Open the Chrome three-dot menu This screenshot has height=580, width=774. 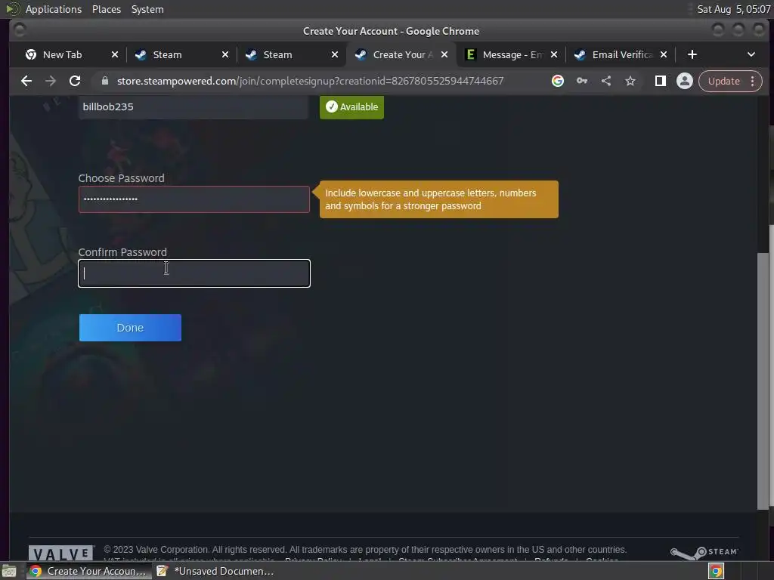pos(753,81)
